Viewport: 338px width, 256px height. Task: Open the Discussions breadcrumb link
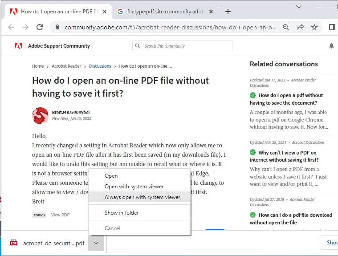click(x=100, y=66)
